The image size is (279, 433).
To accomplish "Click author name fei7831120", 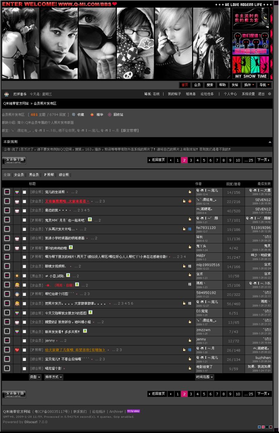I will (x=206, y=228).
